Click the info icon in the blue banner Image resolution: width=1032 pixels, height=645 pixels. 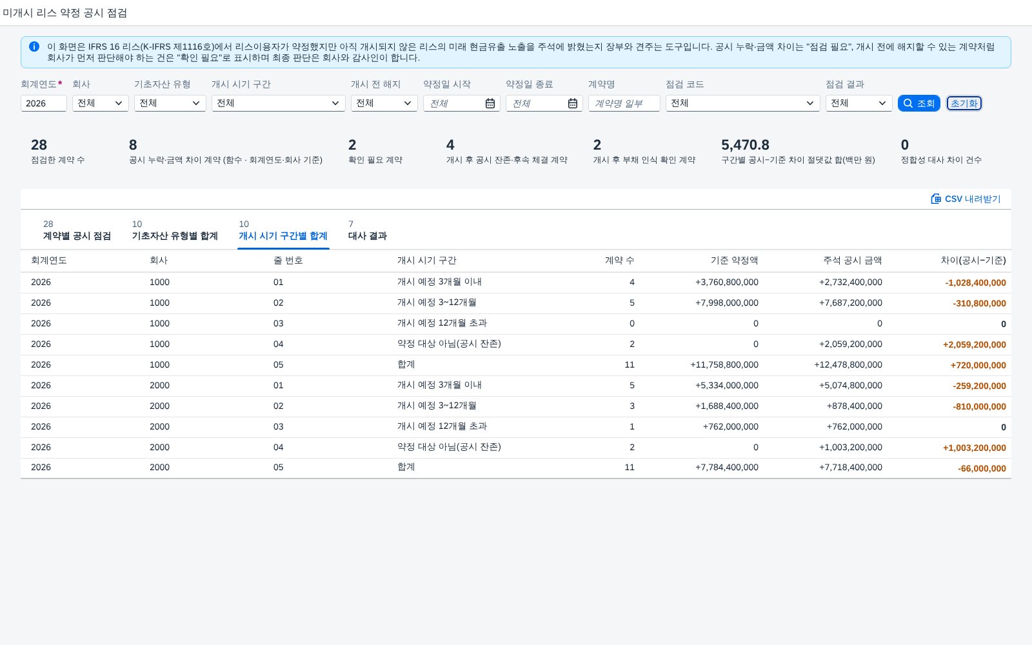tap(34, 46)
